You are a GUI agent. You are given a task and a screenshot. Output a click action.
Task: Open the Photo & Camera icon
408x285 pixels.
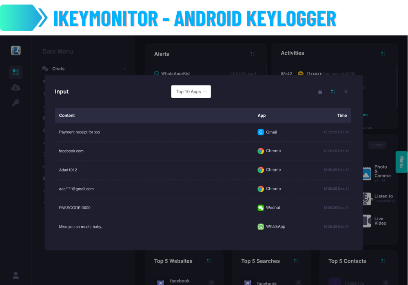coord(367,174)
